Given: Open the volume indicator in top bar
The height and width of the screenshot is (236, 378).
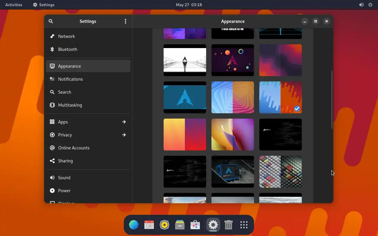Looking at the screenshot, I should [x=361, y=5].
